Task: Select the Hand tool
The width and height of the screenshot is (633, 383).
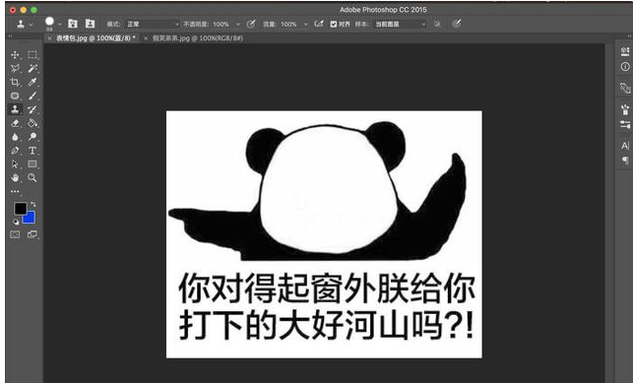Action: click(x=15, y=177)
